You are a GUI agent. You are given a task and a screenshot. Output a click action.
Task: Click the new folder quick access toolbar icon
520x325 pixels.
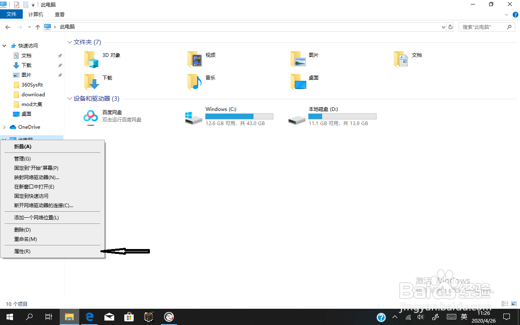tap(26, 5)
